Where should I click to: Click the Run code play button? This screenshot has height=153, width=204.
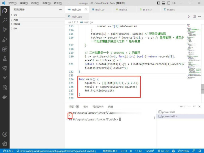pos(189,17)
